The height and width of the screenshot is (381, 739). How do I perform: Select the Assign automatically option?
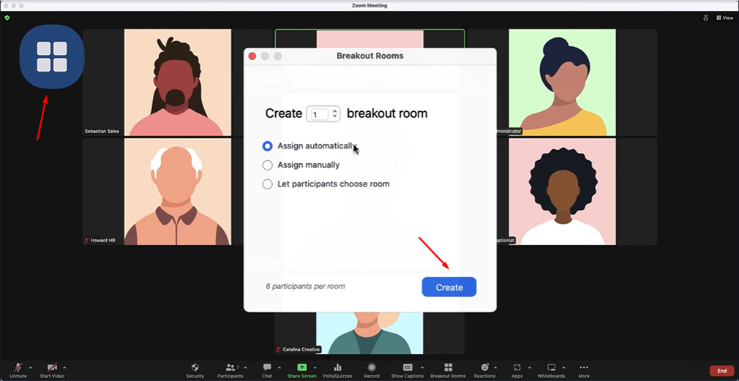[x=268, y=146]
